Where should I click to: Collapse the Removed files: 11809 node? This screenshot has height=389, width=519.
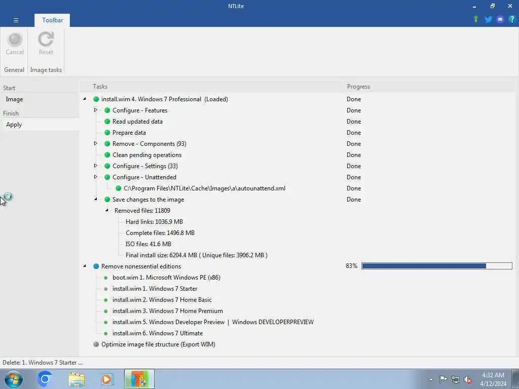click(107, 210)
